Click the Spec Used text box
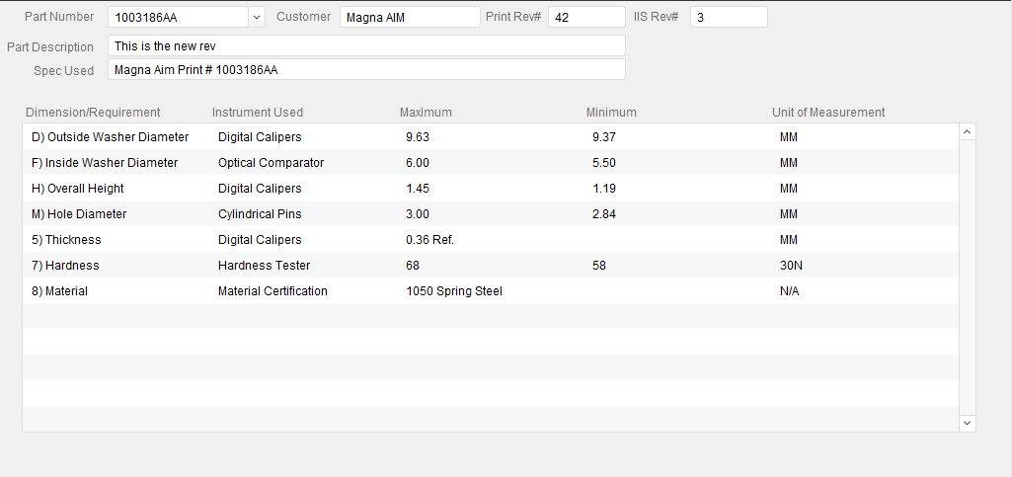The height and width of the screenshot is (477, 1012). coord(365,69)
